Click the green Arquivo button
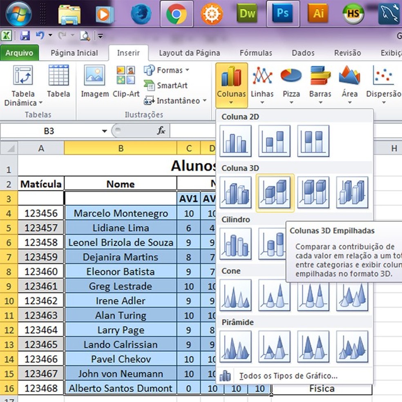The width and height of the screenshot is (402, 402). pyautogui.click(x=19, y=53)
